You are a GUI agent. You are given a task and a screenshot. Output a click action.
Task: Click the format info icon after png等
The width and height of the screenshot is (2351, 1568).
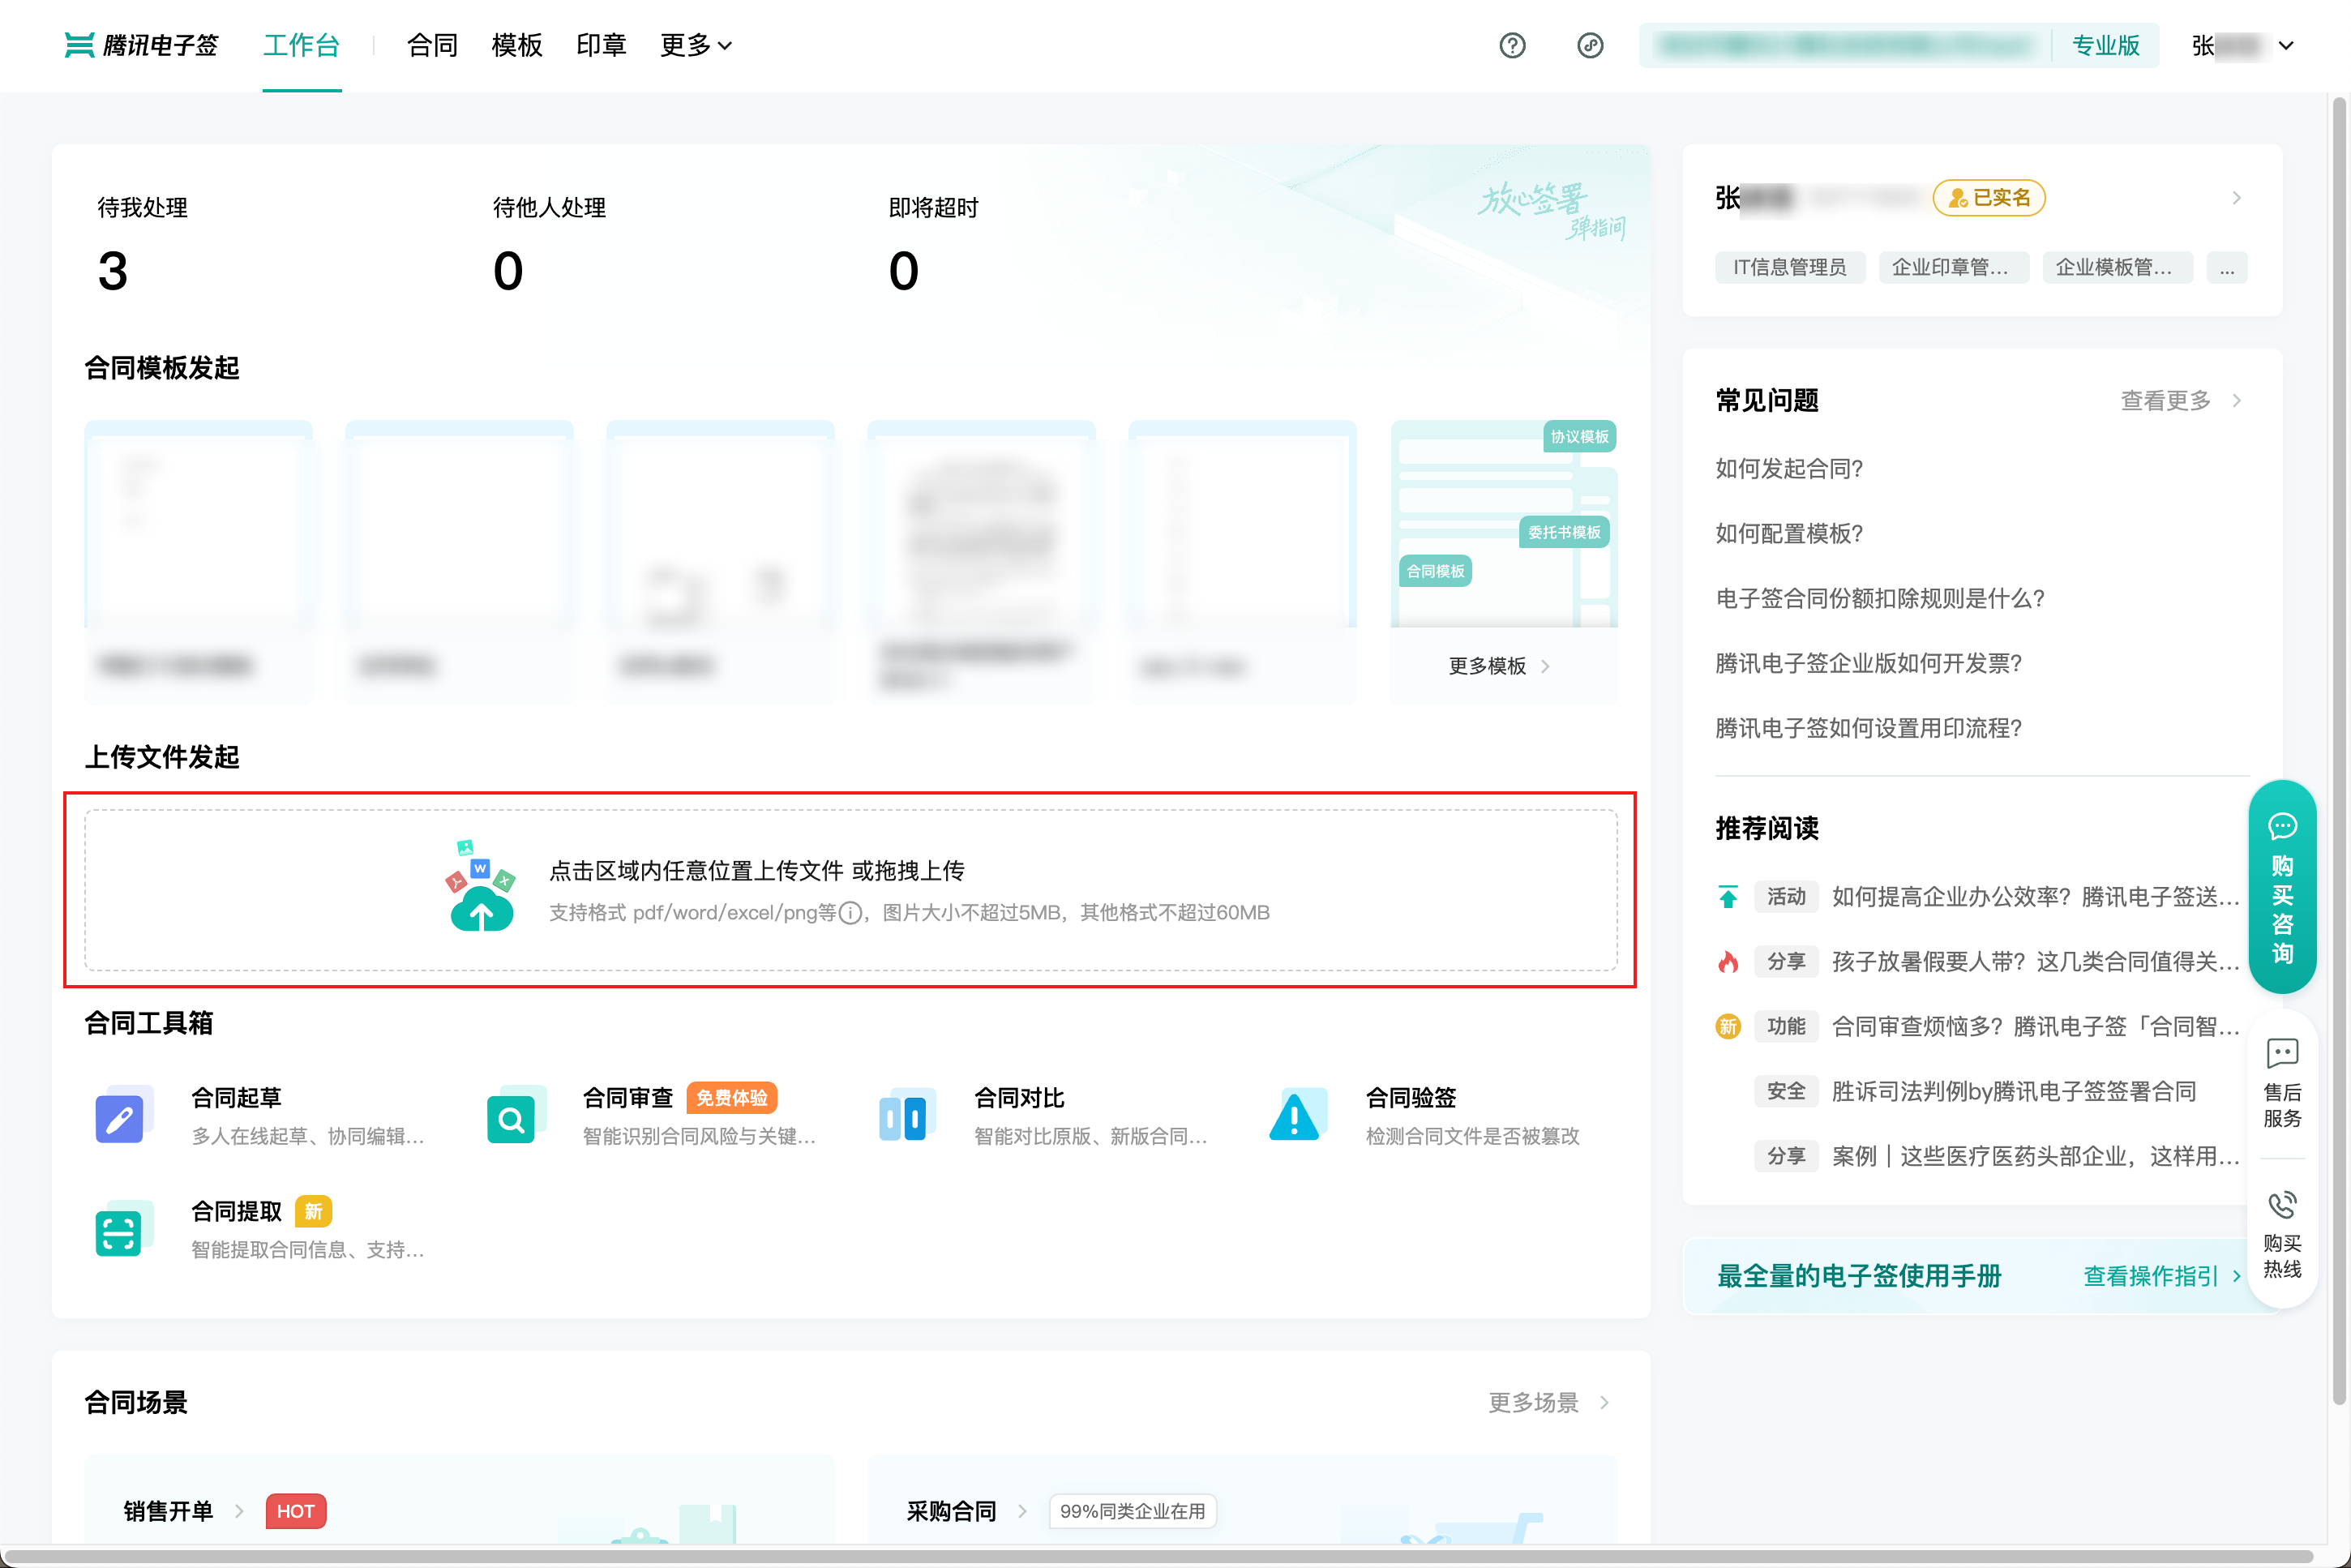[850, 913]
